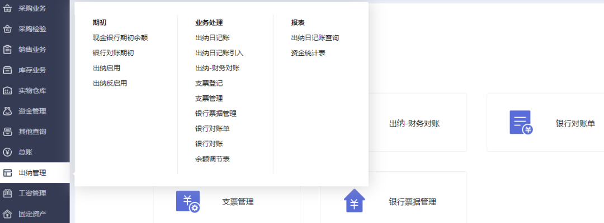Click the 出纳反启用 menu link
Image resolution: width=604 pixels, height=223 pixels.
click(x=110, y=83)
